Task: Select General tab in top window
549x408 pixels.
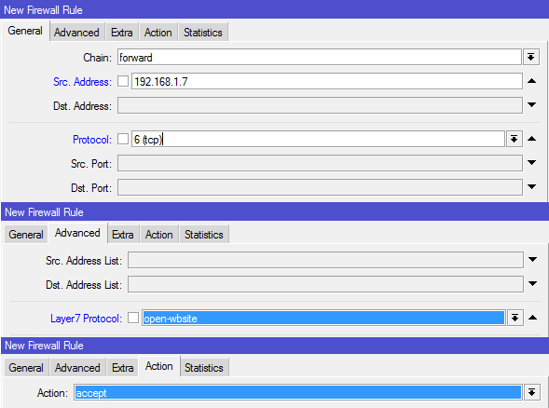Action: pyautogui.click(x=25, y=31)
